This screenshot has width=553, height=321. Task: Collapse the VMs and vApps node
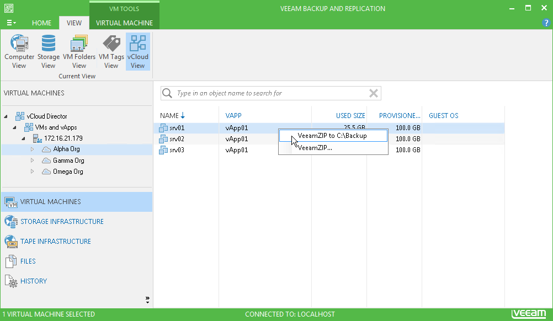coord(14,127)
